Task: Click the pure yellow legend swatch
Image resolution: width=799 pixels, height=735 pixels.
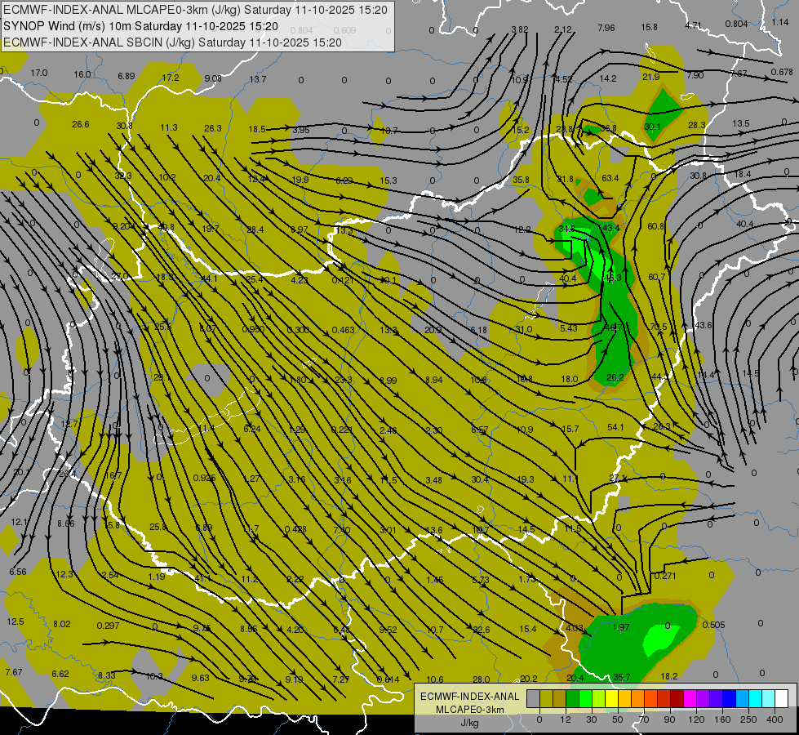Action: (x=612, y=698)
